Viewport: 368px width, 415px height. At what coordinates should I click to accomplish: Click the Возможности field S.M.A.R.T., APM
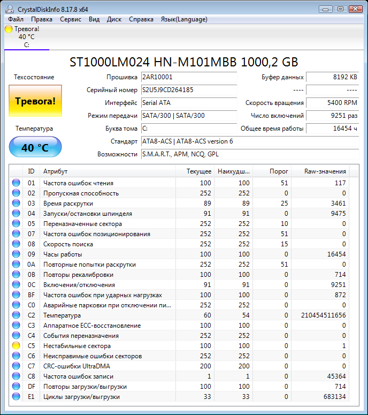click(x=250, y=154)
